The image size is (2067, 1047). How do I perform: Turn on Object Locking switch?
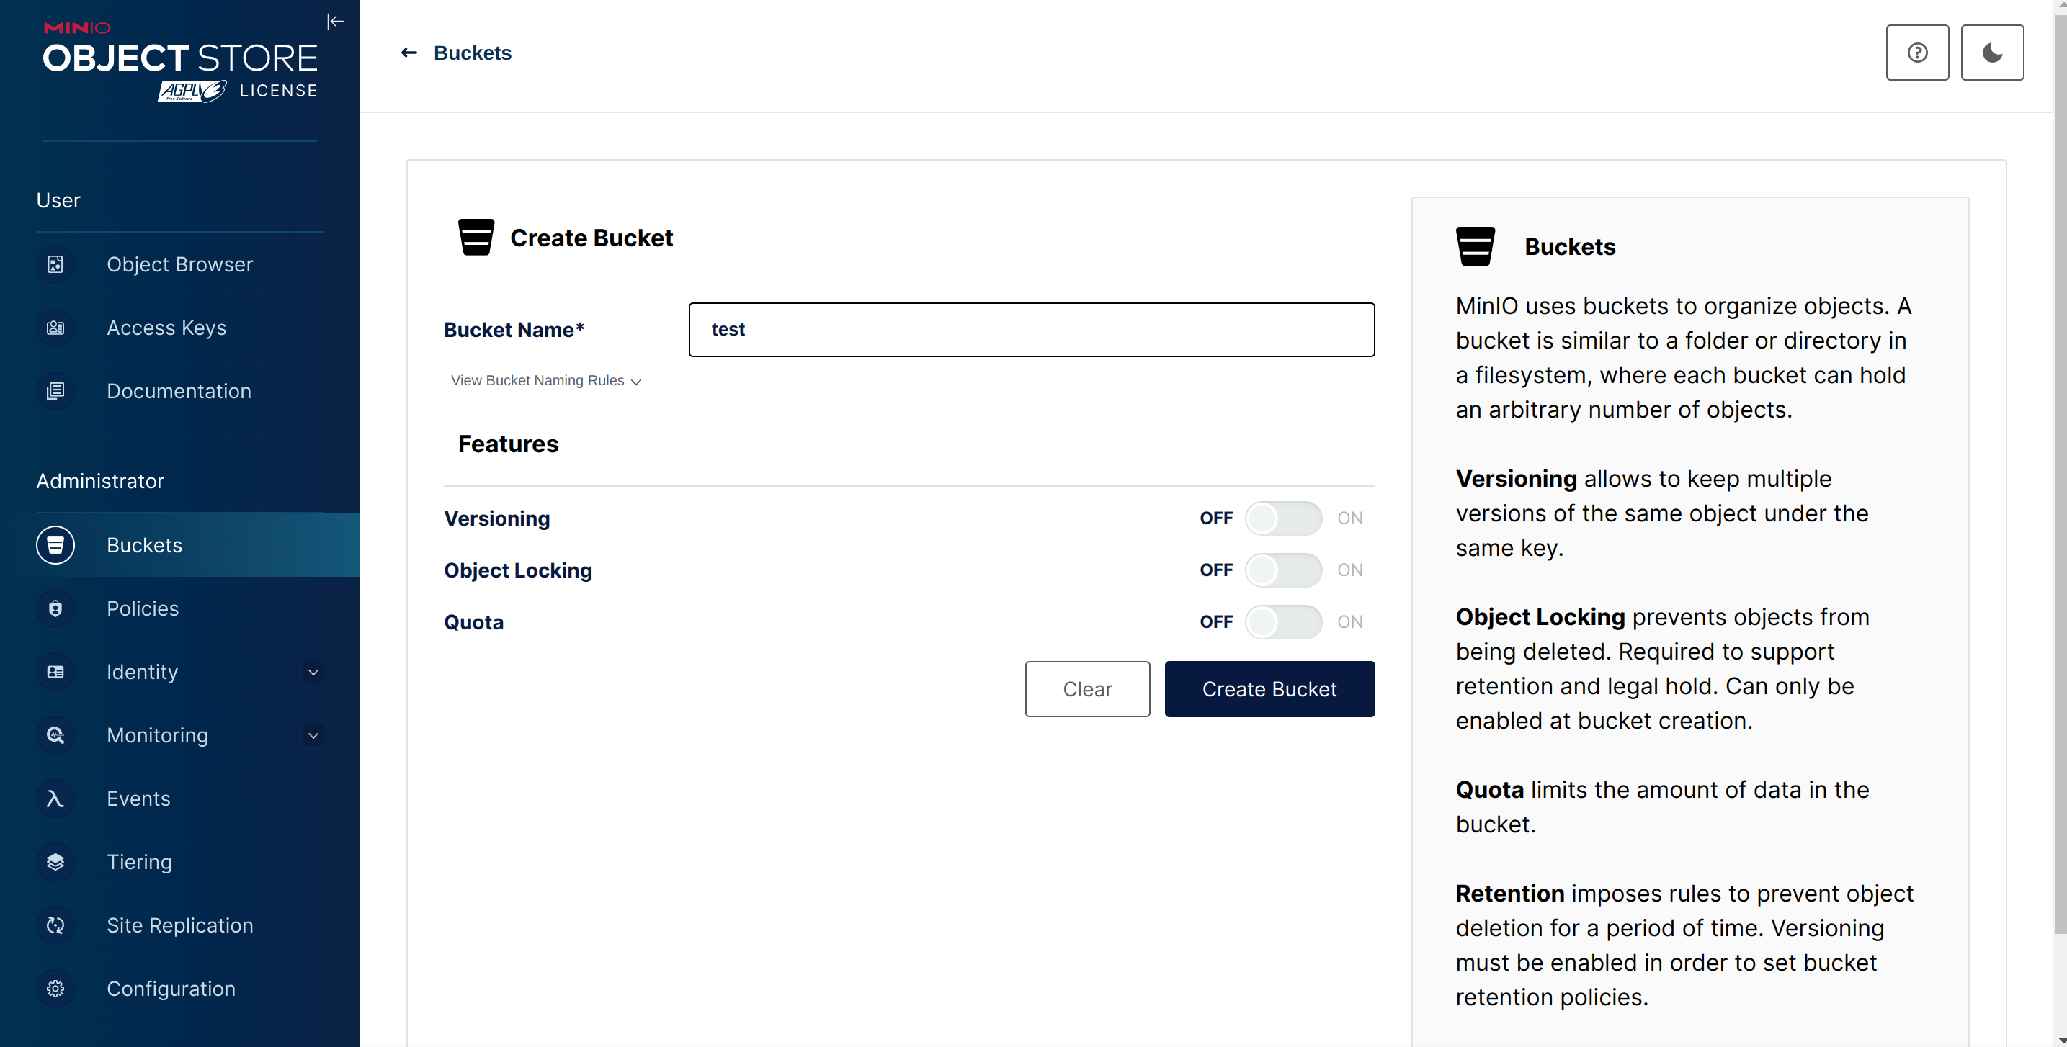pyautogui.click(x=1282, y=570)
